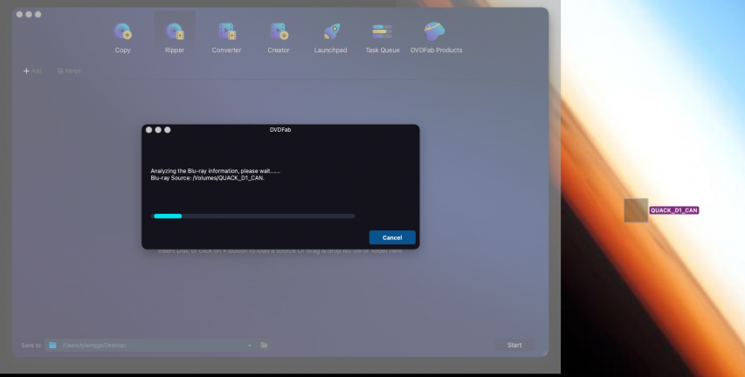This screenshot has height=377, width=745.
Task: Click the DVDFab dialog title
Action: click(280, 130)
